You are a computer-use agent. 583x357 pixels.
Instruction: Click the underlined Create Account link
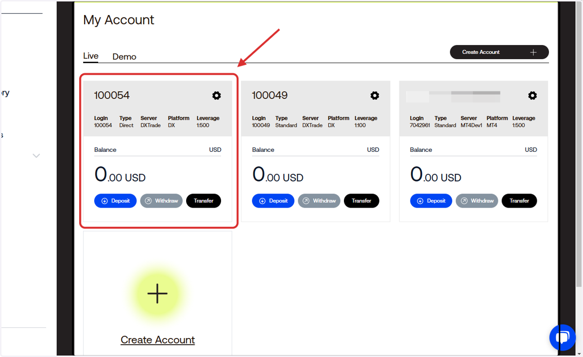coord(158,340)
